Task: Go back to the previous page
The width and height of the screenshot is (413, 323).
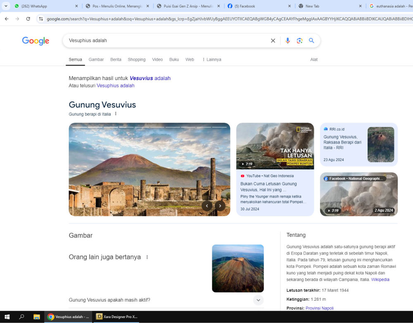Action: tap(7, 19)
